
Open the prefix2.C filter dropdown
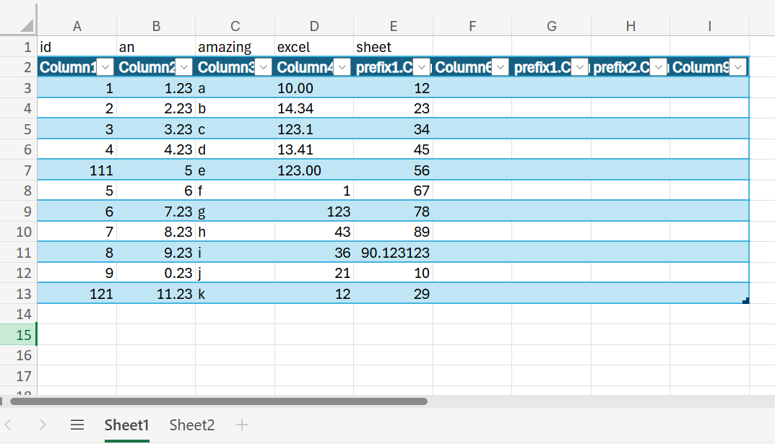[x=658, y=66]
